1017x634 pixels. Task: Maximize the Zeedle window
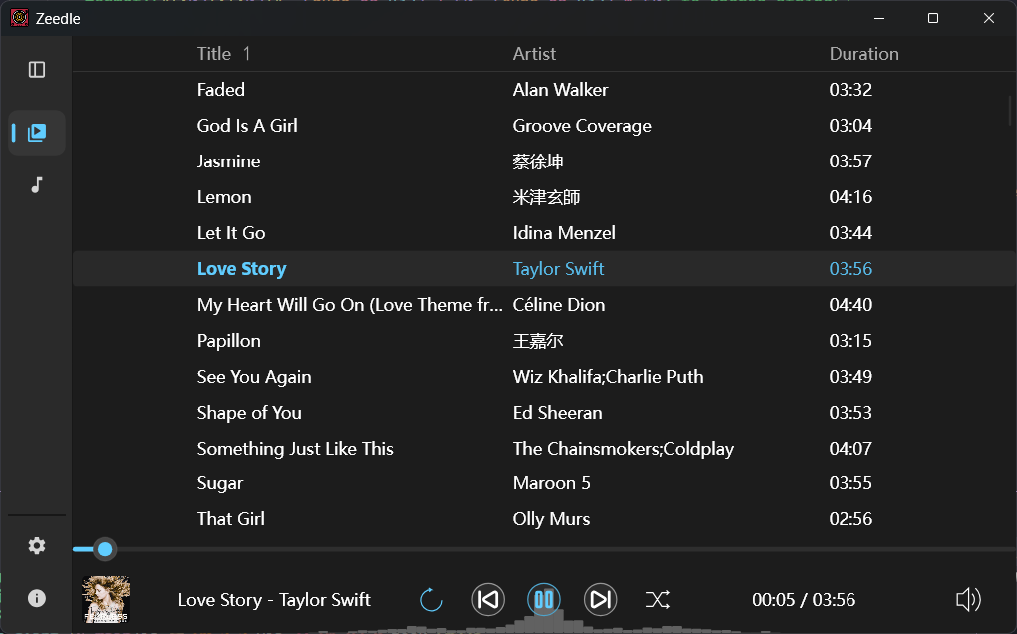[932, 18]
